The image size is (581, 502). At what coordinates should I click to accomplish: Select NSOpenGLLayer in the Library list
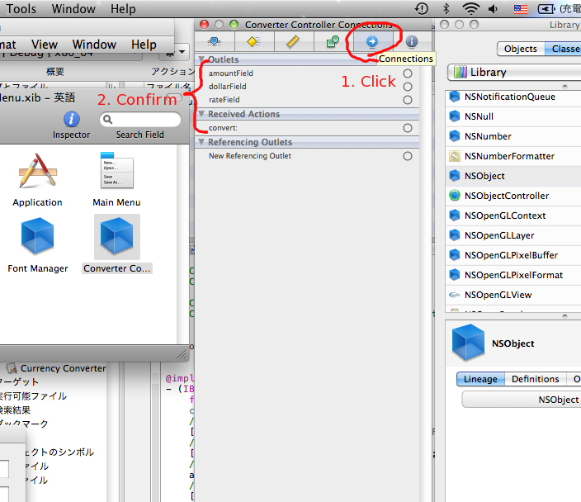[x=513, y=235]
